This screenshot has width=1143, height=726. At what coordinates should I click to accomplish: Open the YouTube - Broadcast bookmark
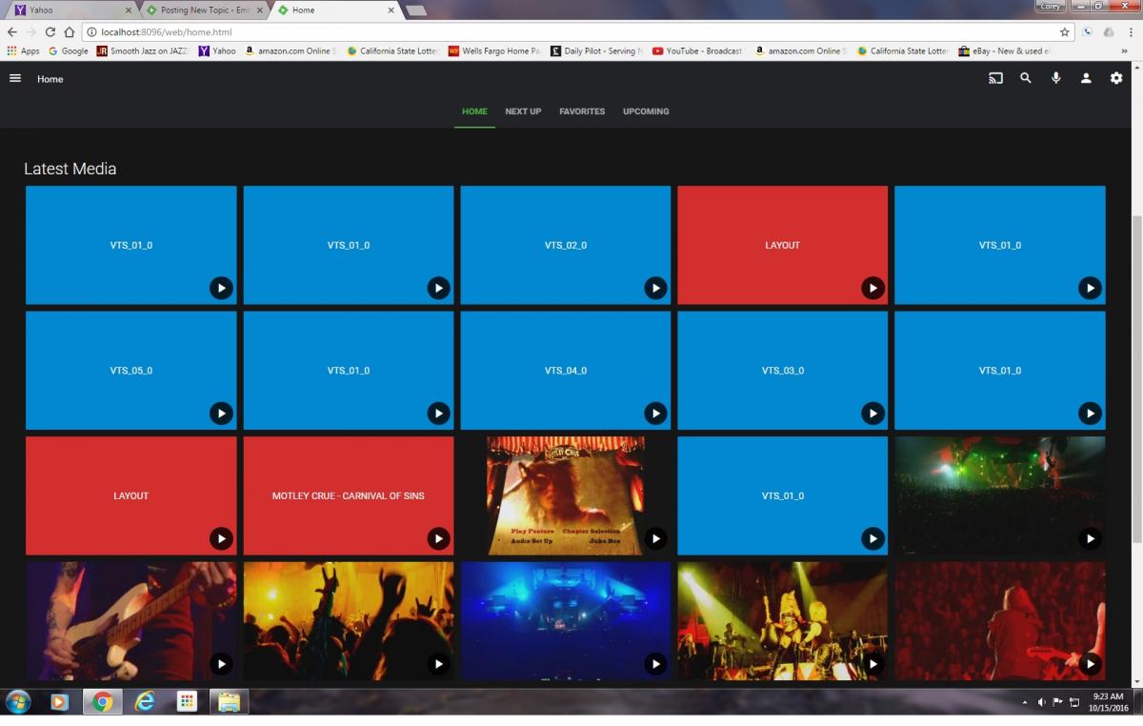click(x=698, y=51)
